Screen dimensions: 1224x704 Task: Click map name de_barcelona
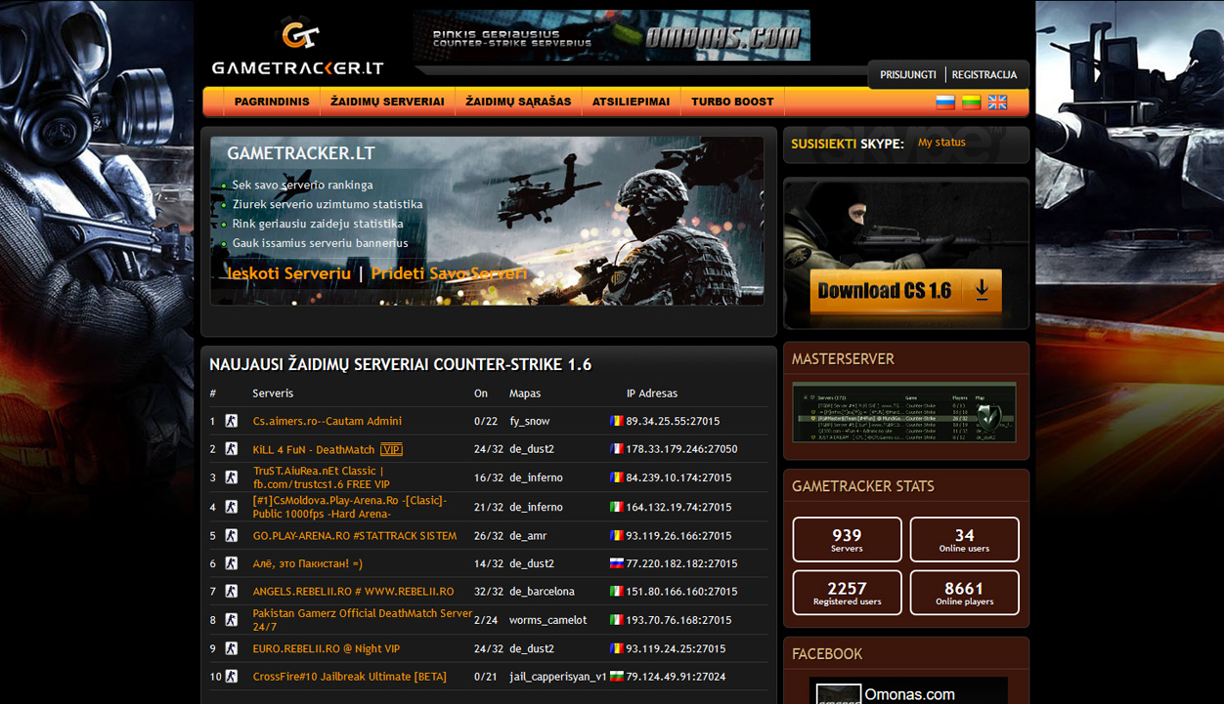pos(542,591)
